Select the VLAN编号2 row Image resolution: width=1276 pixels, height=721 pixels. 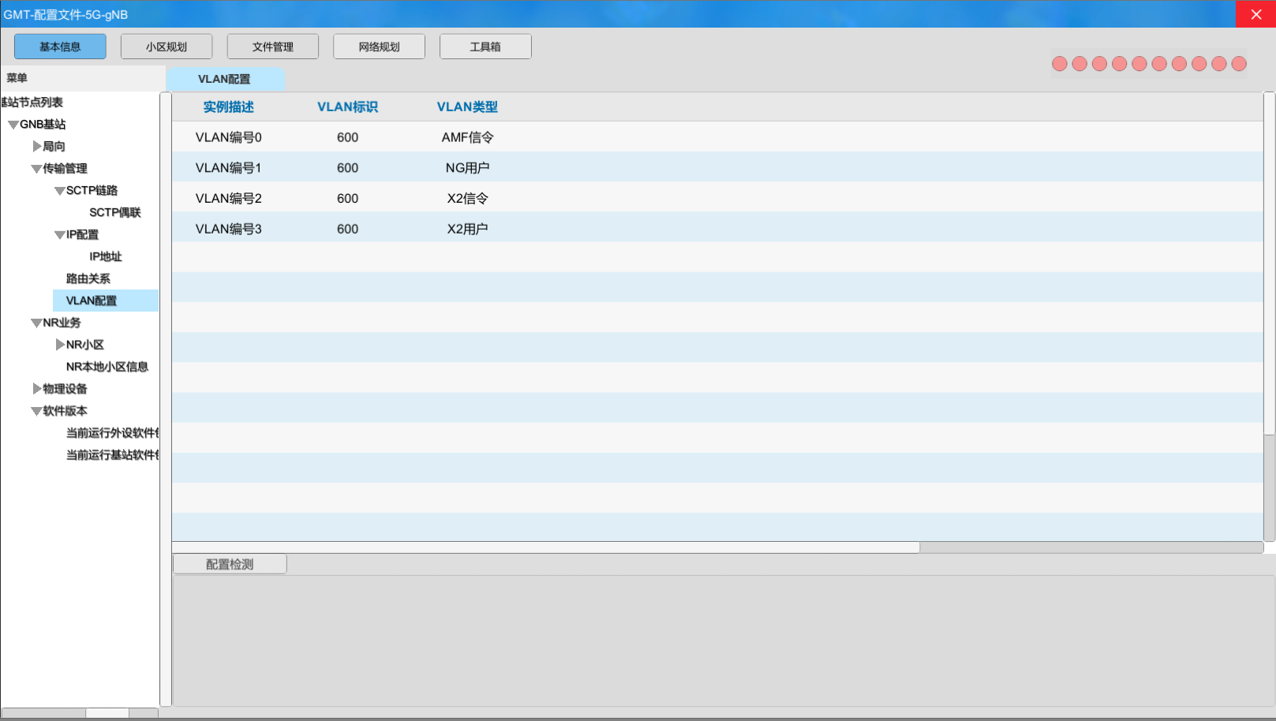pos(717,198)
